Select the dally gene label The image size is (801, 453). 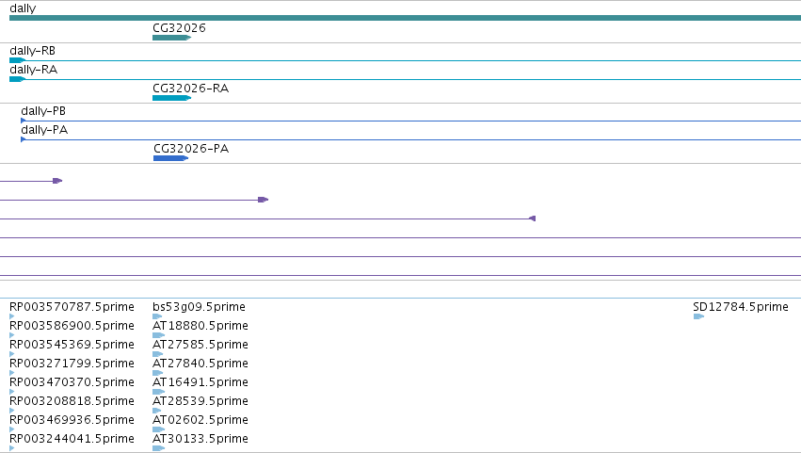click(x=23, y=8)
